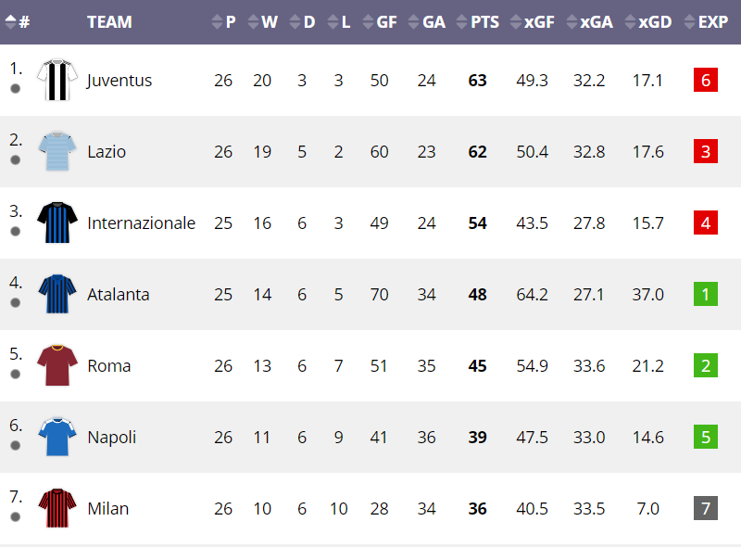The height and width of the screenshot is (547, 741).
Task: Click the Milan red-black jersey icon
Action: point(57,508)
